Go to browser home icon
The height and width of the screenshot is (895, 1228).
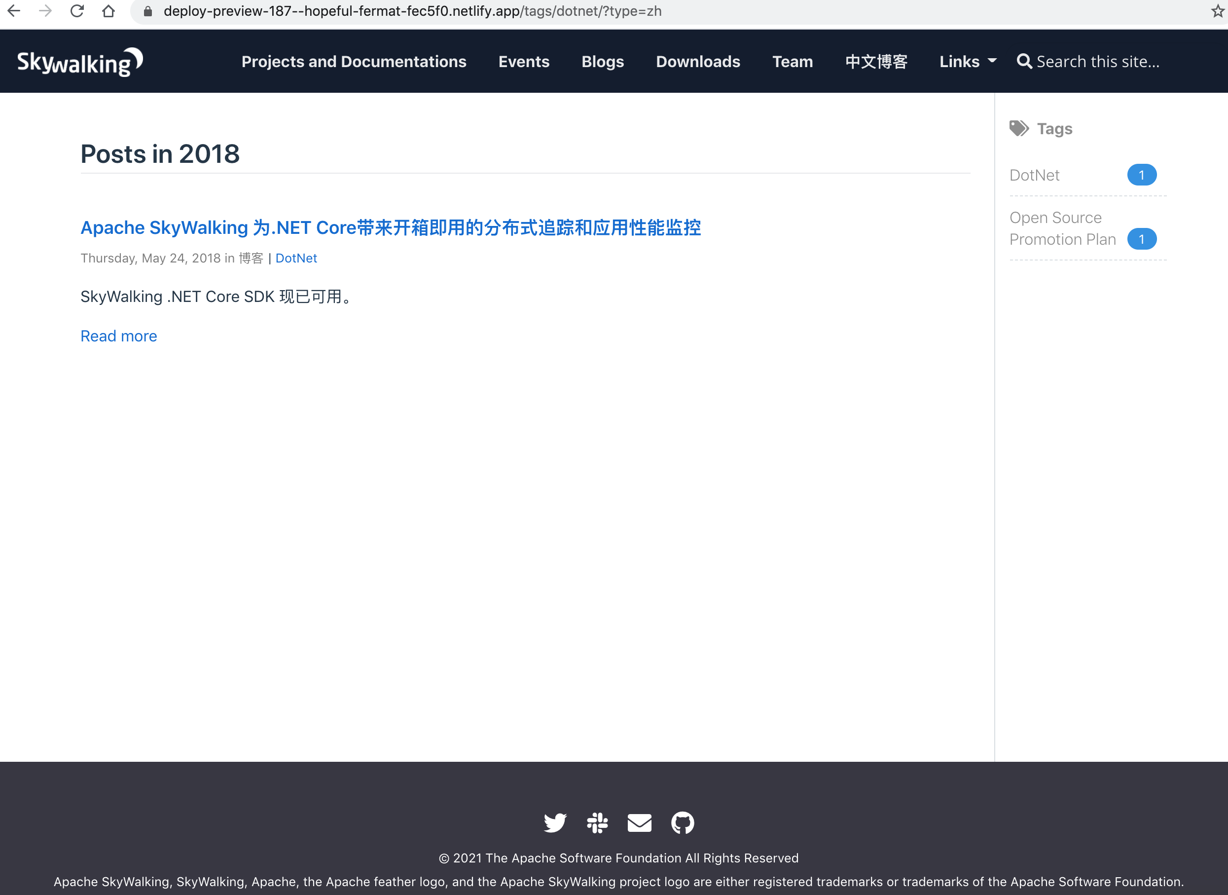pos(108,11)
